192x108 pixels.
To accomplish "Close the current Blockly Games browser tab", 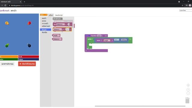I will (x=20, y=2).
